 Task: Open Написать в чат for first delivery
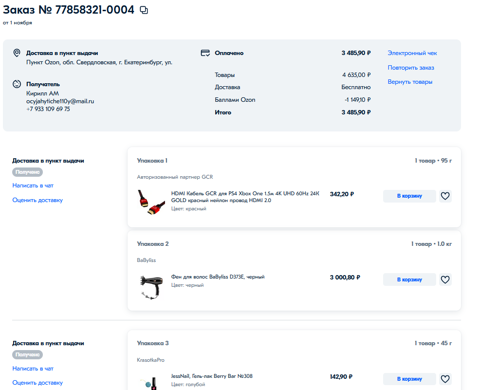33,186
